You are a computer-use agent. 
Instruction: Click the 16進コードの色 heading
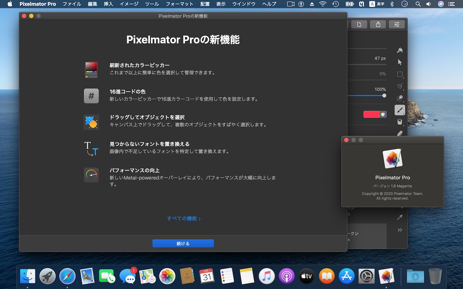point(128,91)
